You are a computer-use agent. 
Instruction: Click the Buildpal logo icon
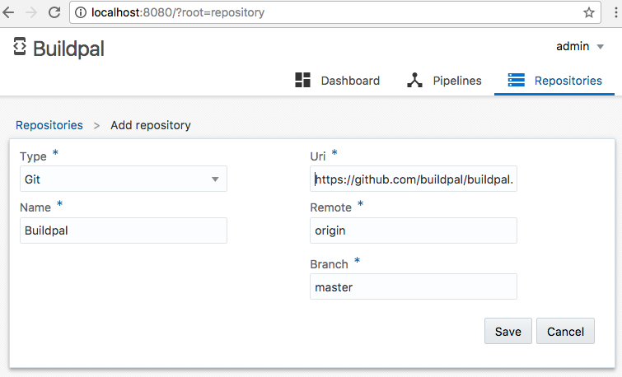pos(21,47)
